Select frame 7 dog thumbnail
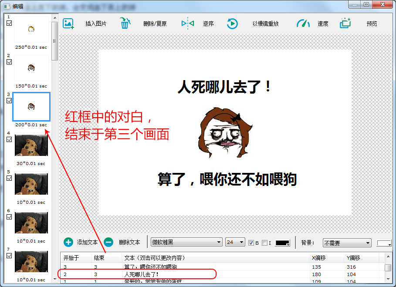 point(31,261)
